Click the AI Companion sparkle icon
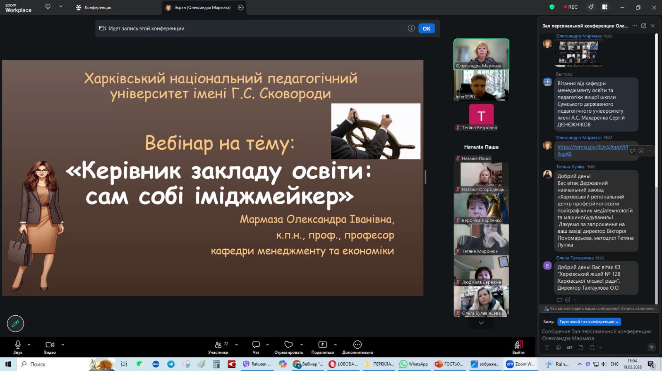Viewport: 662px width, 371px height. [x=591, y=7]
